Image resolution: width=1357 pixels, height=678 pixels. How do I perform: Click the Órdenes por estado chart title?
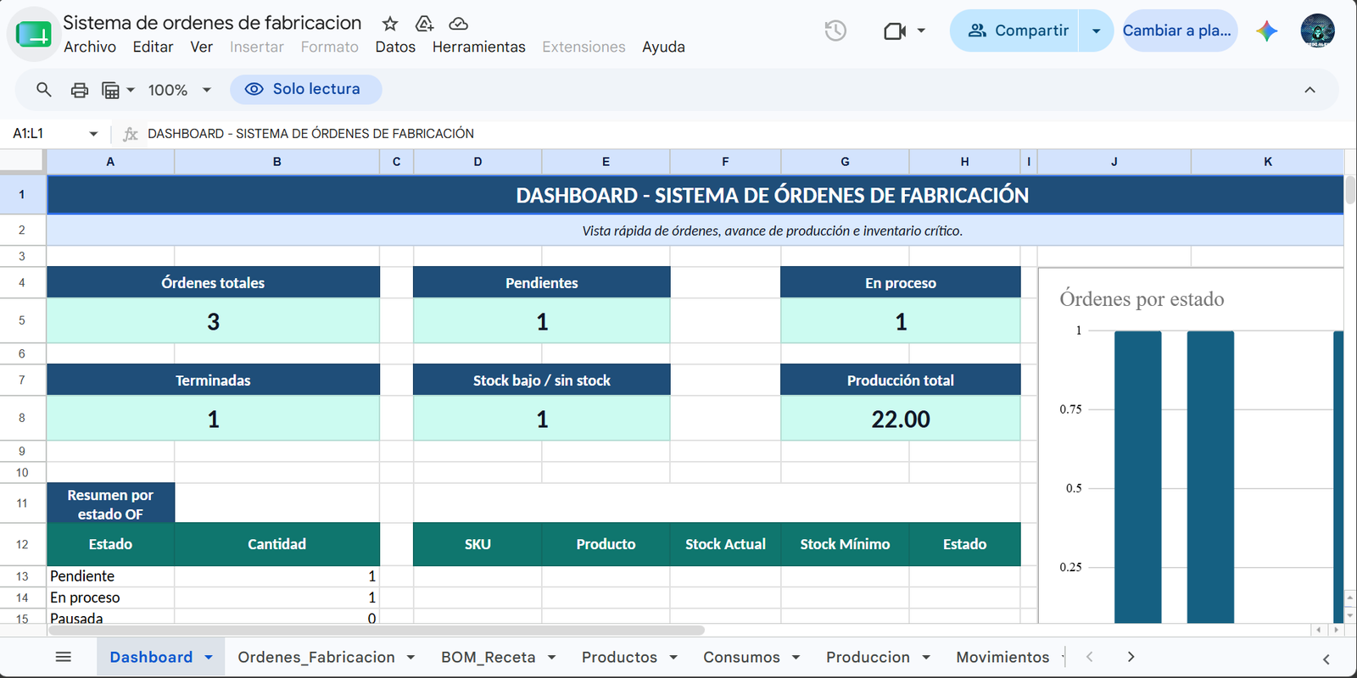(1142, 299)
